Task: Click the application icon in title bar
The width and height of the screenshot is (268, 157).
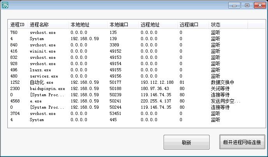Action: 5,5
